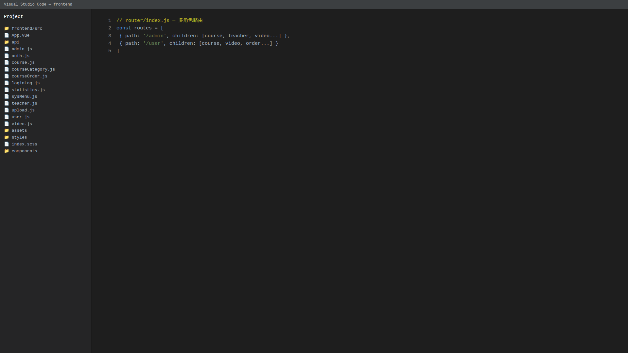Click the styles folder icon
Viewport: 628px width, 353px height.
(7, 137)
